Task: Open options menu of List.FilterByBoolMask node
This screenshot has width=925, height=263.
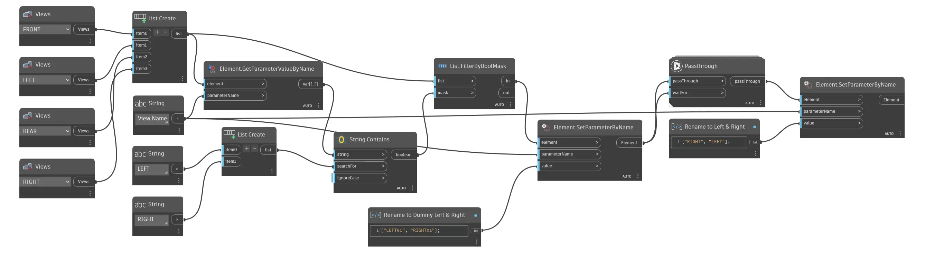Action: tap(510, 105)
